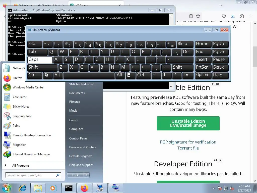The image size is (257, 193).
Task: Open Computer in Start menu
Action: pyautogui.click(x=76, y=129)
